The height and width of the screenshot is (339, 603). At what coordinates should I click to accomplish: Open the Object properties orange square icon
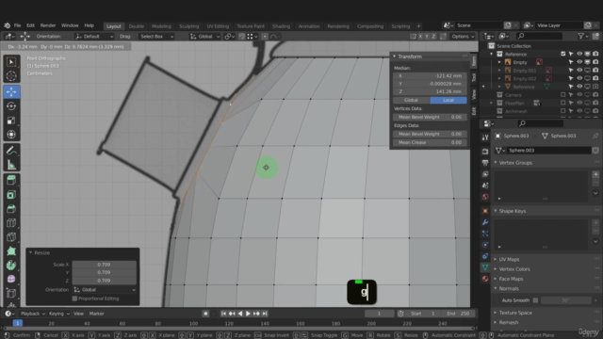point(485,211)
